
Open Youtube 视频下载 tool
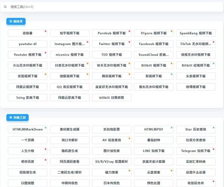(27, 55)
